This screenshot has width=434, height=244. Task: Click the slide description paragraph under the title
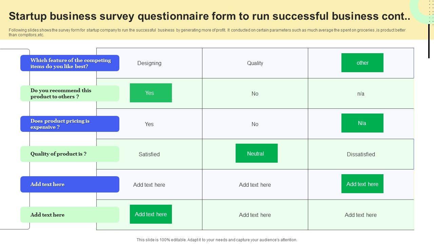(x=207, y=32)
